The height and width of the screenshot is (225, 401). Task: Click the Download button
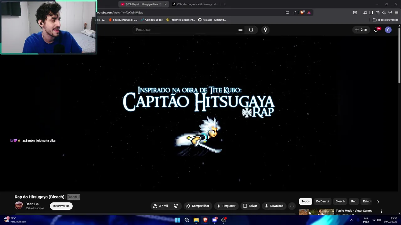(x=274, y=206)
